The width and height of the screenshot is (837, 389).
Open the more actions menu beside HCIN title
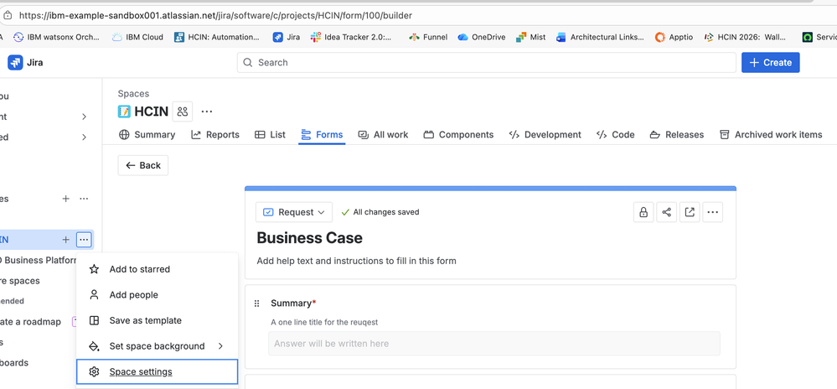click(207, 112)
